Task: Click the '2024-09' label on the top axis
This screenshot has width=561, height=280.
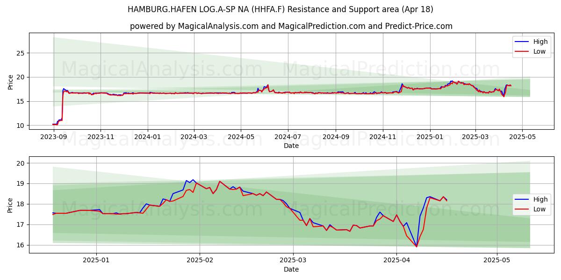Action: pyautogui.click(x=335, y=137)
